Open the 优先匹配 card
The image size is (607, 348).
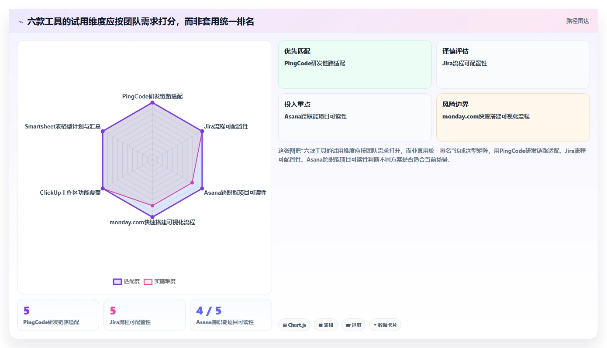pyautogui.click(x=355, y=64)
